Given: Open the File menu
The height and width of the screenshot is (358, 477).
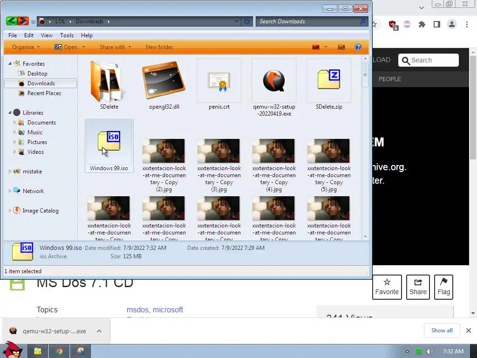Looking at the screenshot, I should click(x=13, y=35).
